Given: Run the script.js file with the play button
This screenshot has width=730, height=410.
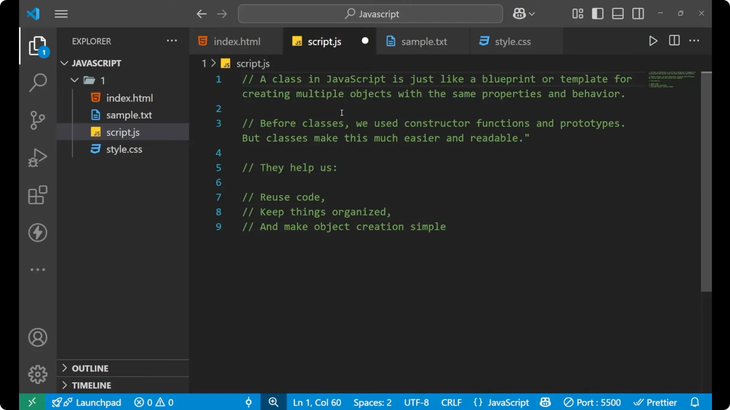Looking at the screenshot, I should tap(653, 41).
